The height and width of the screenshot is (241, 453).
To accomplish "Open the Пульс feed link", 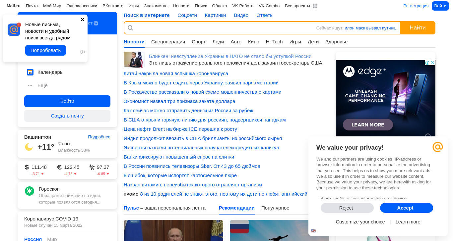I will click(131, 208).
